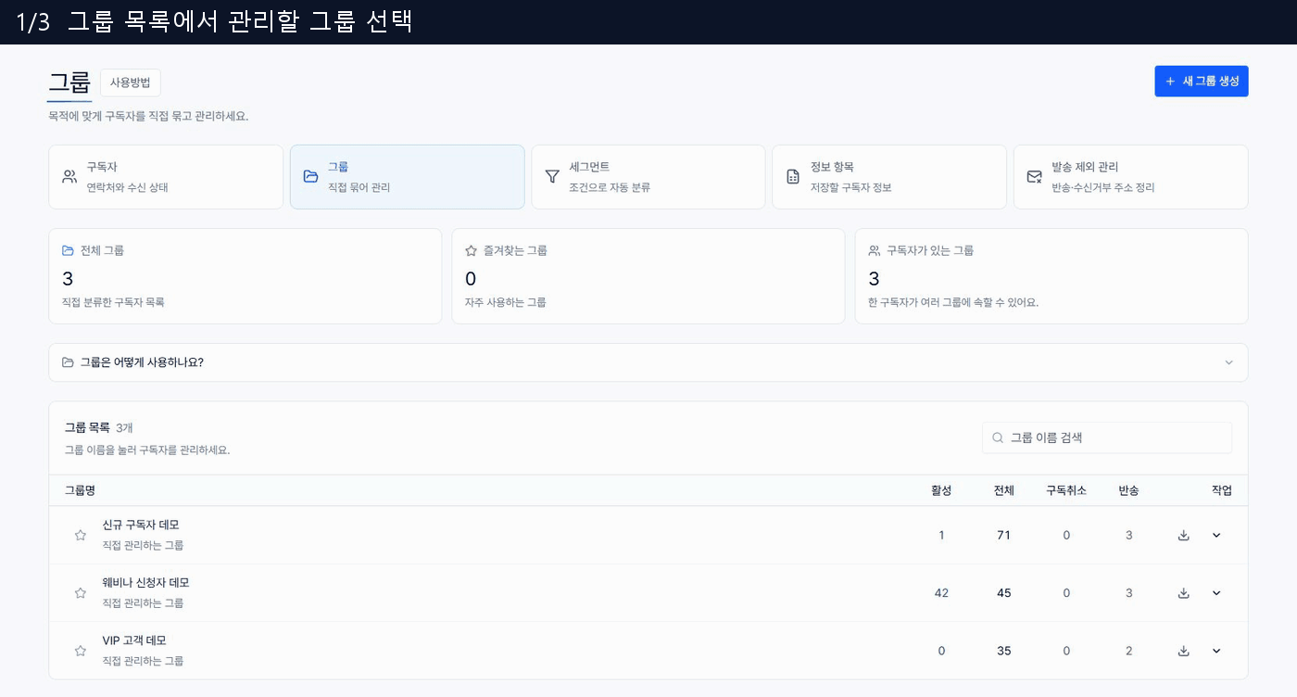Favorite the 신규 구독자 데모 group star
1297x697 pixels.
click(x=81, y=535)
